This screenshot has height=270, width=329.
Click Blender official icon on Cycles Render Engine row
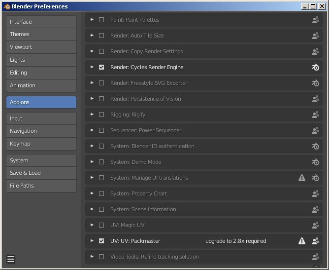(315, 67)
